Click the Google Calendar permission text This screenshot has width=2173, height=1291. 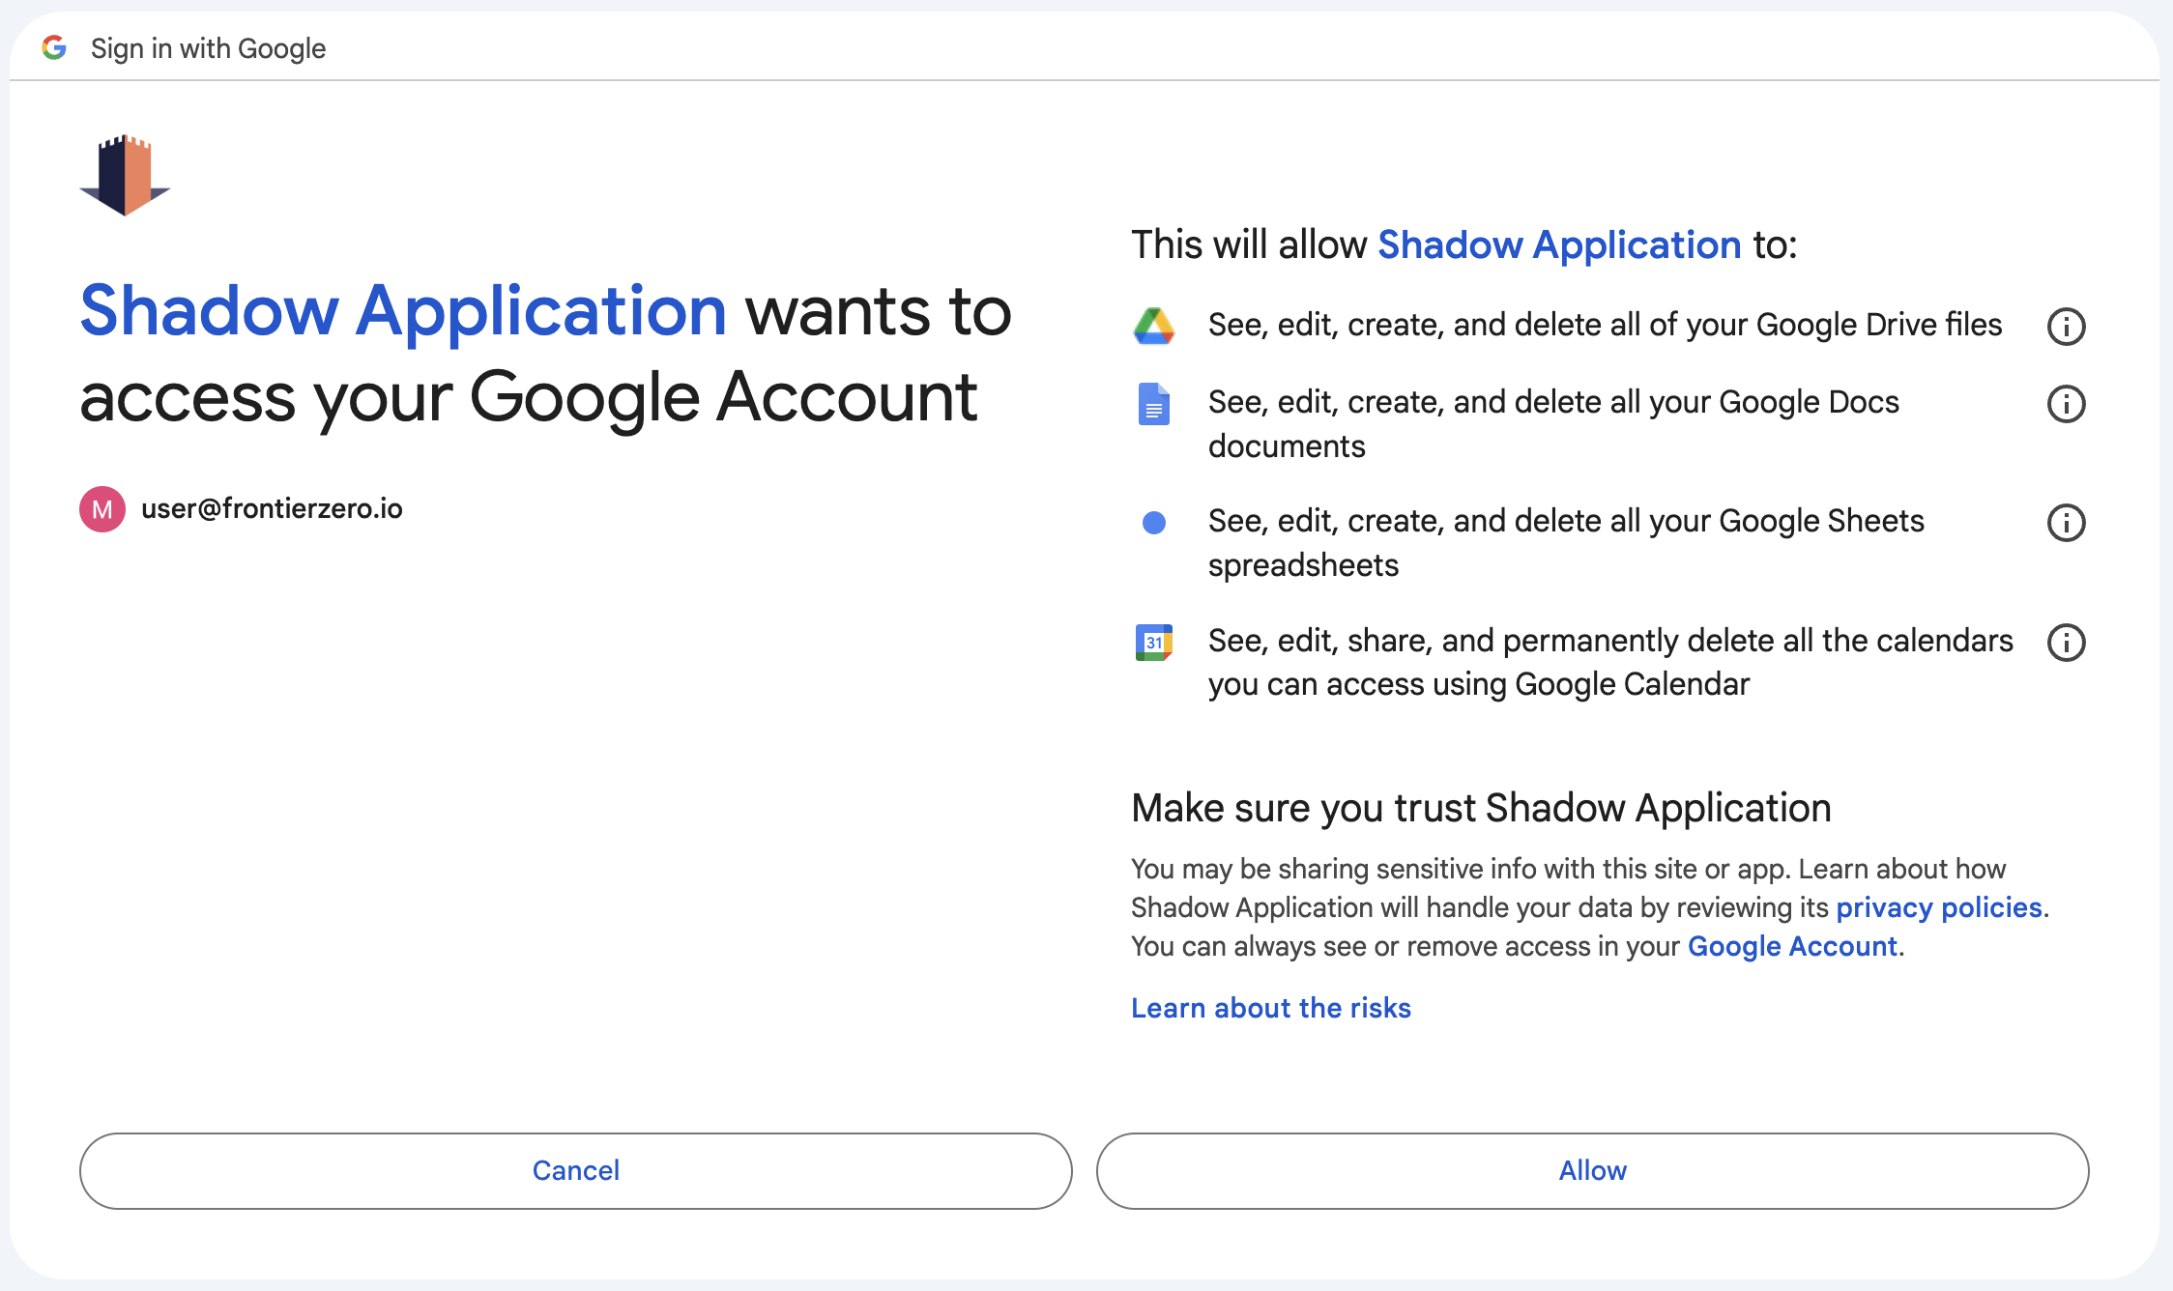(1610, 662)
